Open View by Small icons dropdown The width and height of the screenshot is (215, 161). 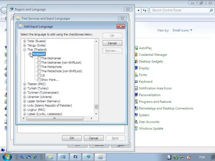pyautogui.click(x=182, y=30)
